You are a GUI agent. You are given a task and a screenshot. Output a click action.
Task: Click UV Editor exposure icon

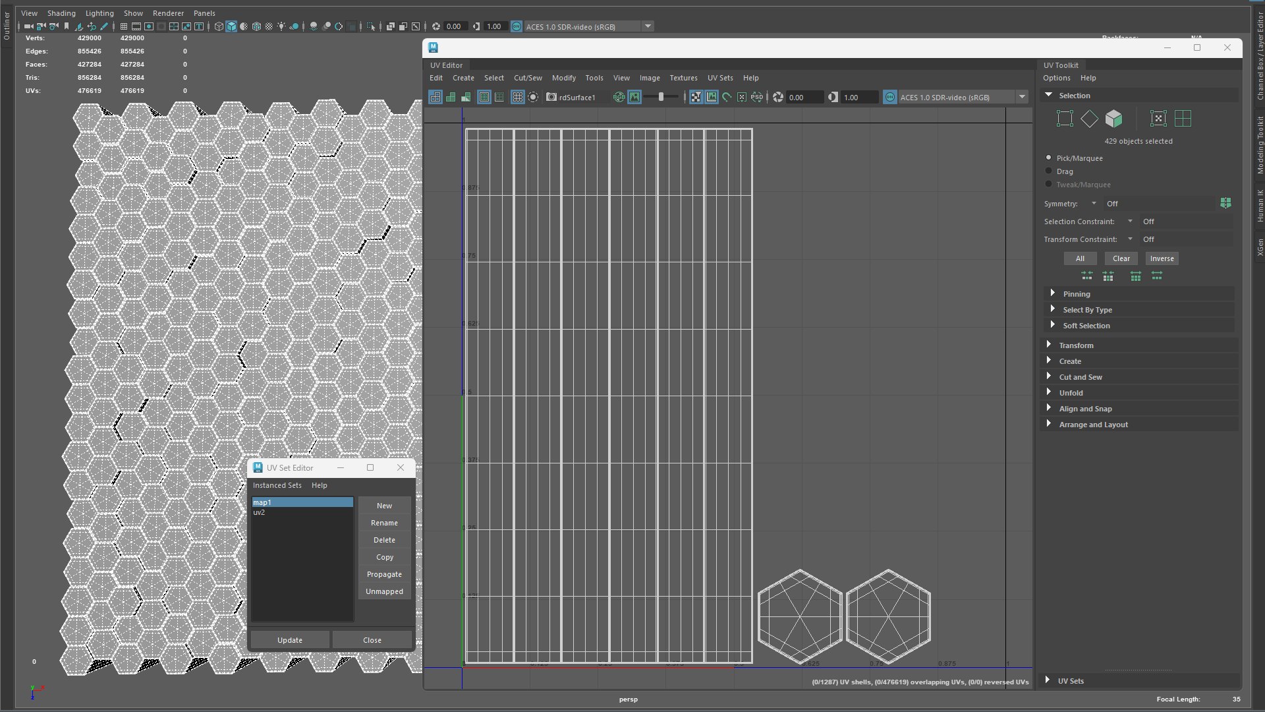[778, 97]
